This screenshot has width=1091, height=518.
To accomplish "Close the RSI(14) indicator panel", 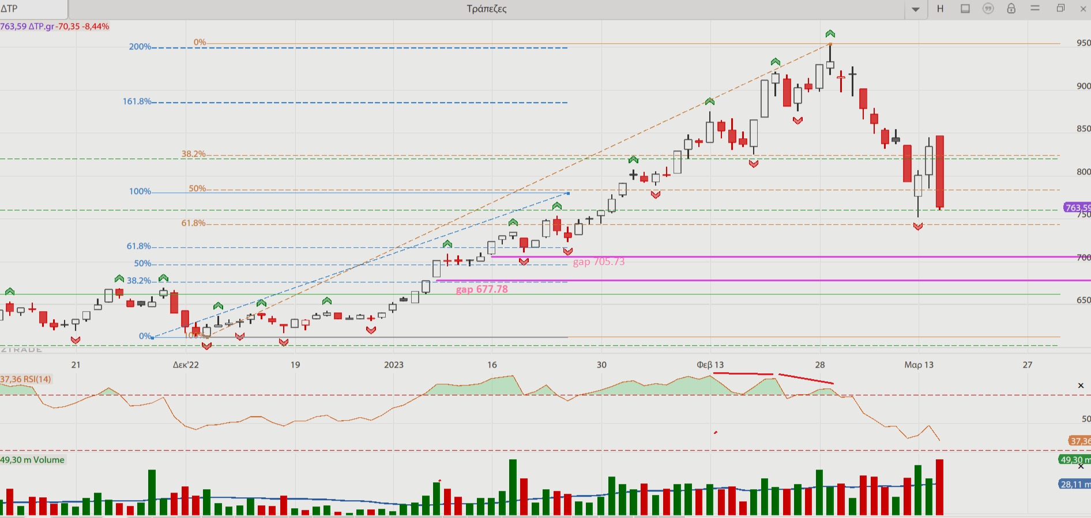I will pos(1081,385).
